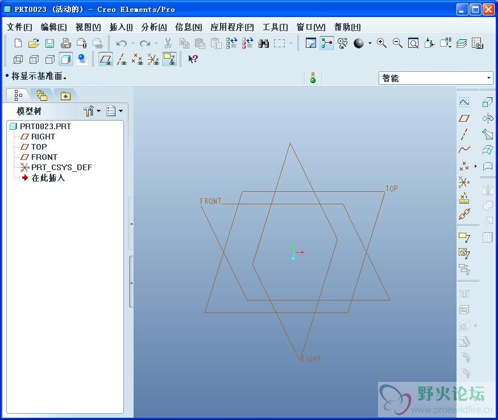The height and width of the screenshot is (420, 498).
Task: Click the FRONT plane label in the viewport
Action: coord(210,201)
